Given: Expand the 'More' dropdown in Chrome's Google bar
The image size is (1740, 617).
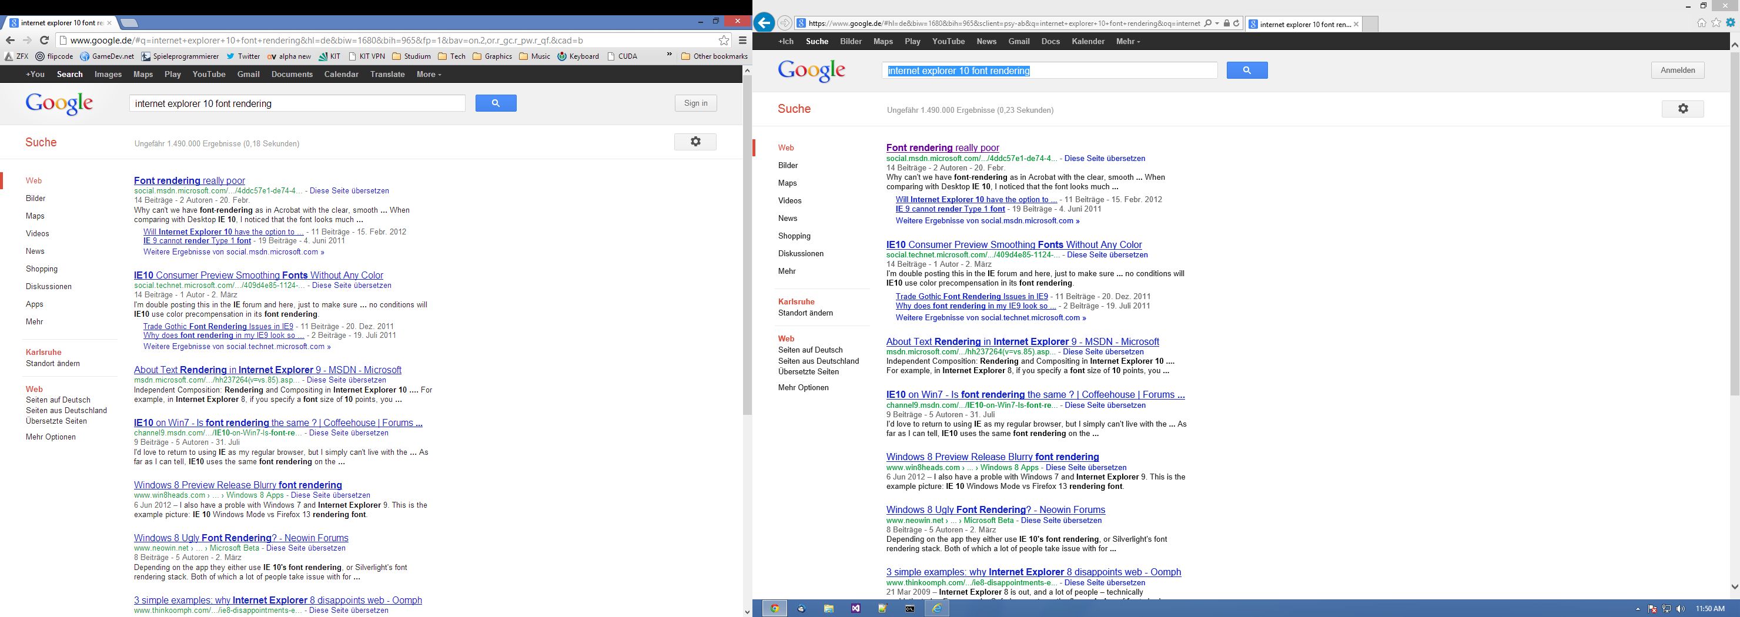Looking at the screenshot, I should (x=429, y=74).
